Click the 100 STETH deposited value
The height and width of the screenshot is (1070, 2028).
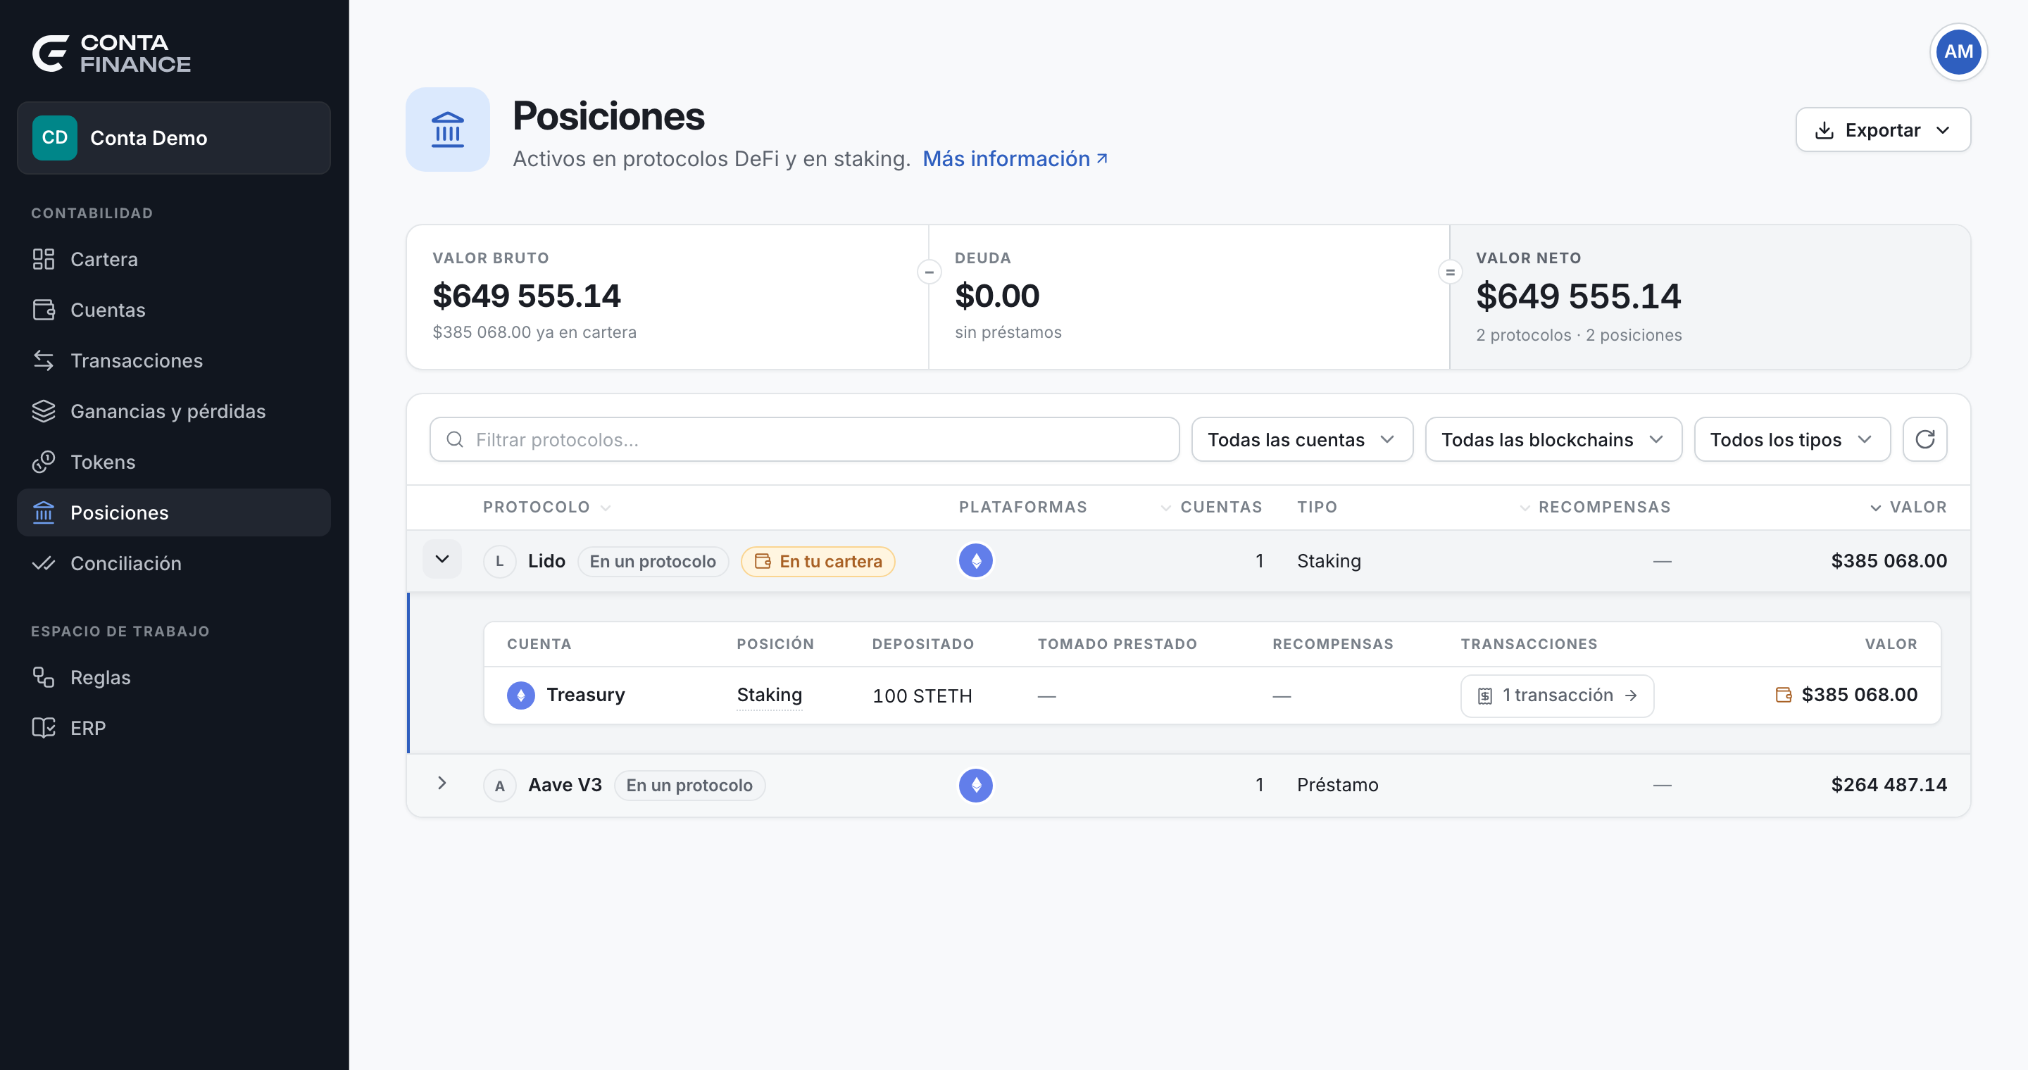point(922,696)
